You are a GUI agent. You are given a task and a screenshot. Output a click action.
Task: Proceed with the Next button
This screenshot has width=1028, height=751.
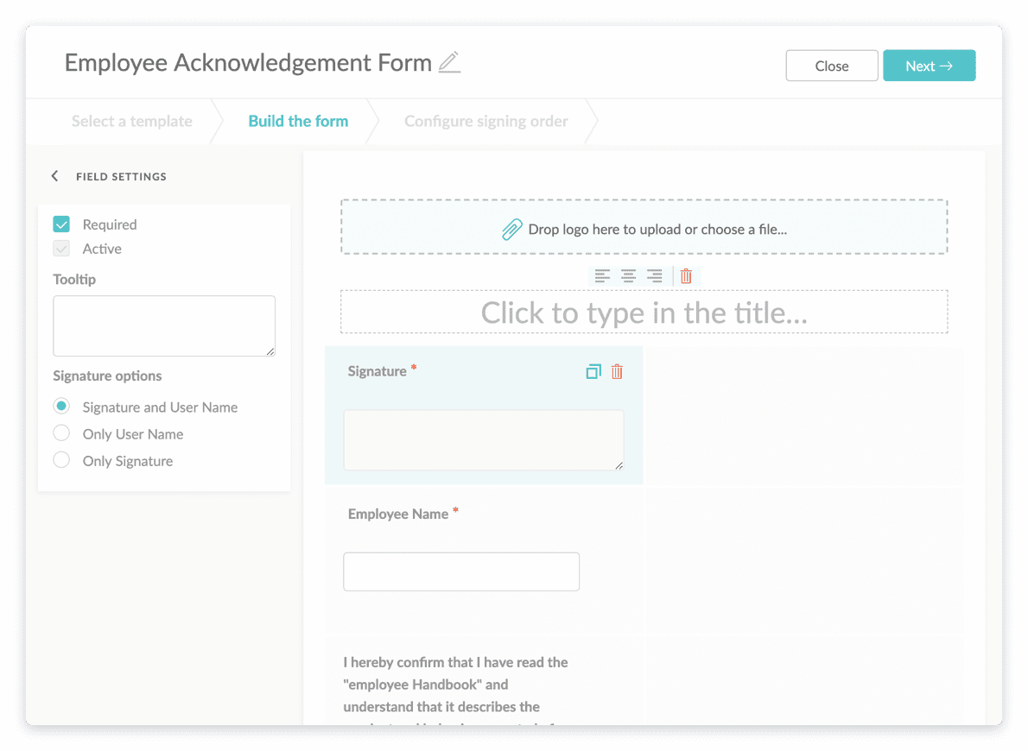(x=929, y=65)
